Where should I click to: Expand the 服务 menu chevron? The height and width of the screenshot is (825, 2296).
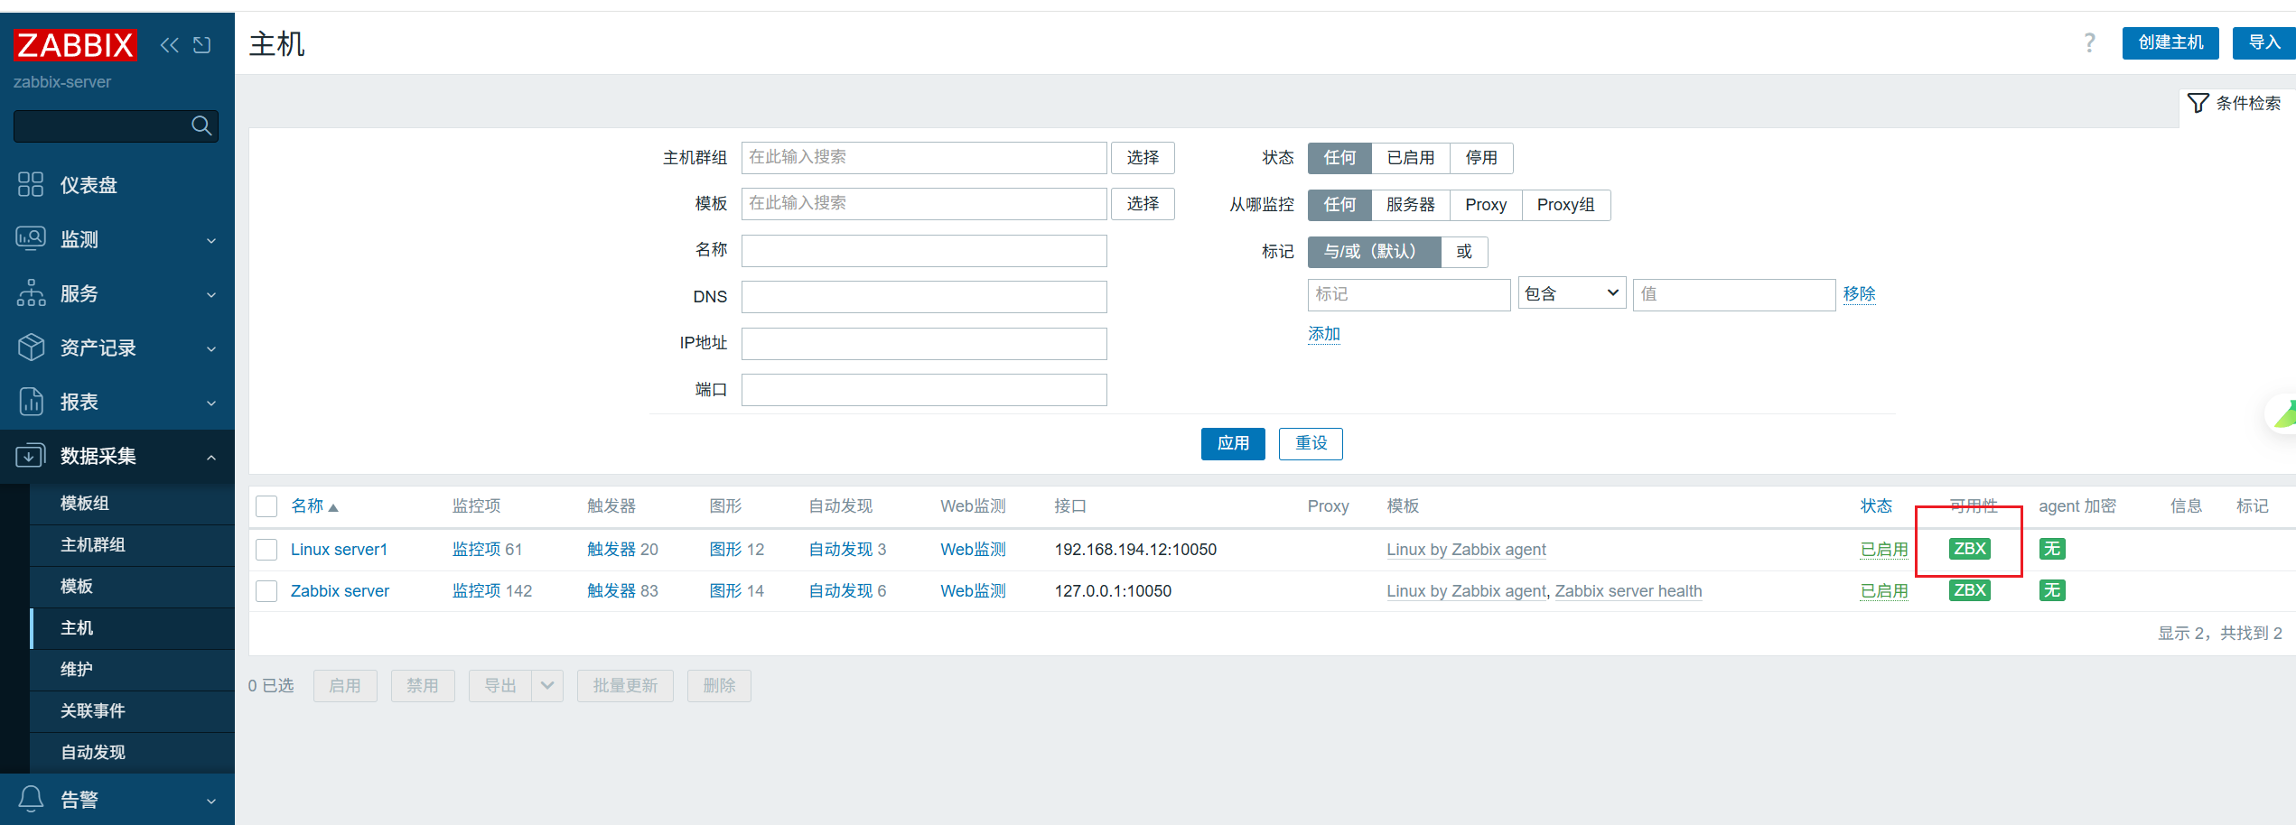[x=211, y=294]
